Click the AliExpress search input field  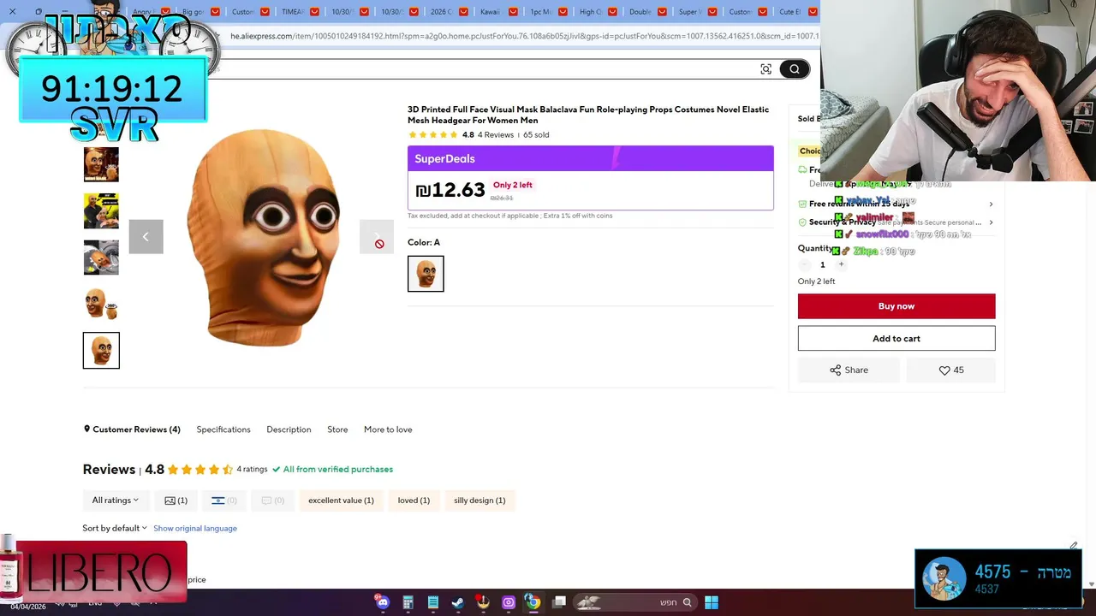click(x=479, y=69)
